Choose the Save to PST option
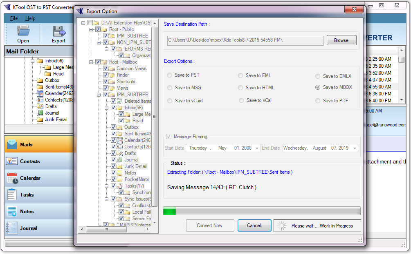The height and width of the screenshot is (254, 411). coord(170,75)
